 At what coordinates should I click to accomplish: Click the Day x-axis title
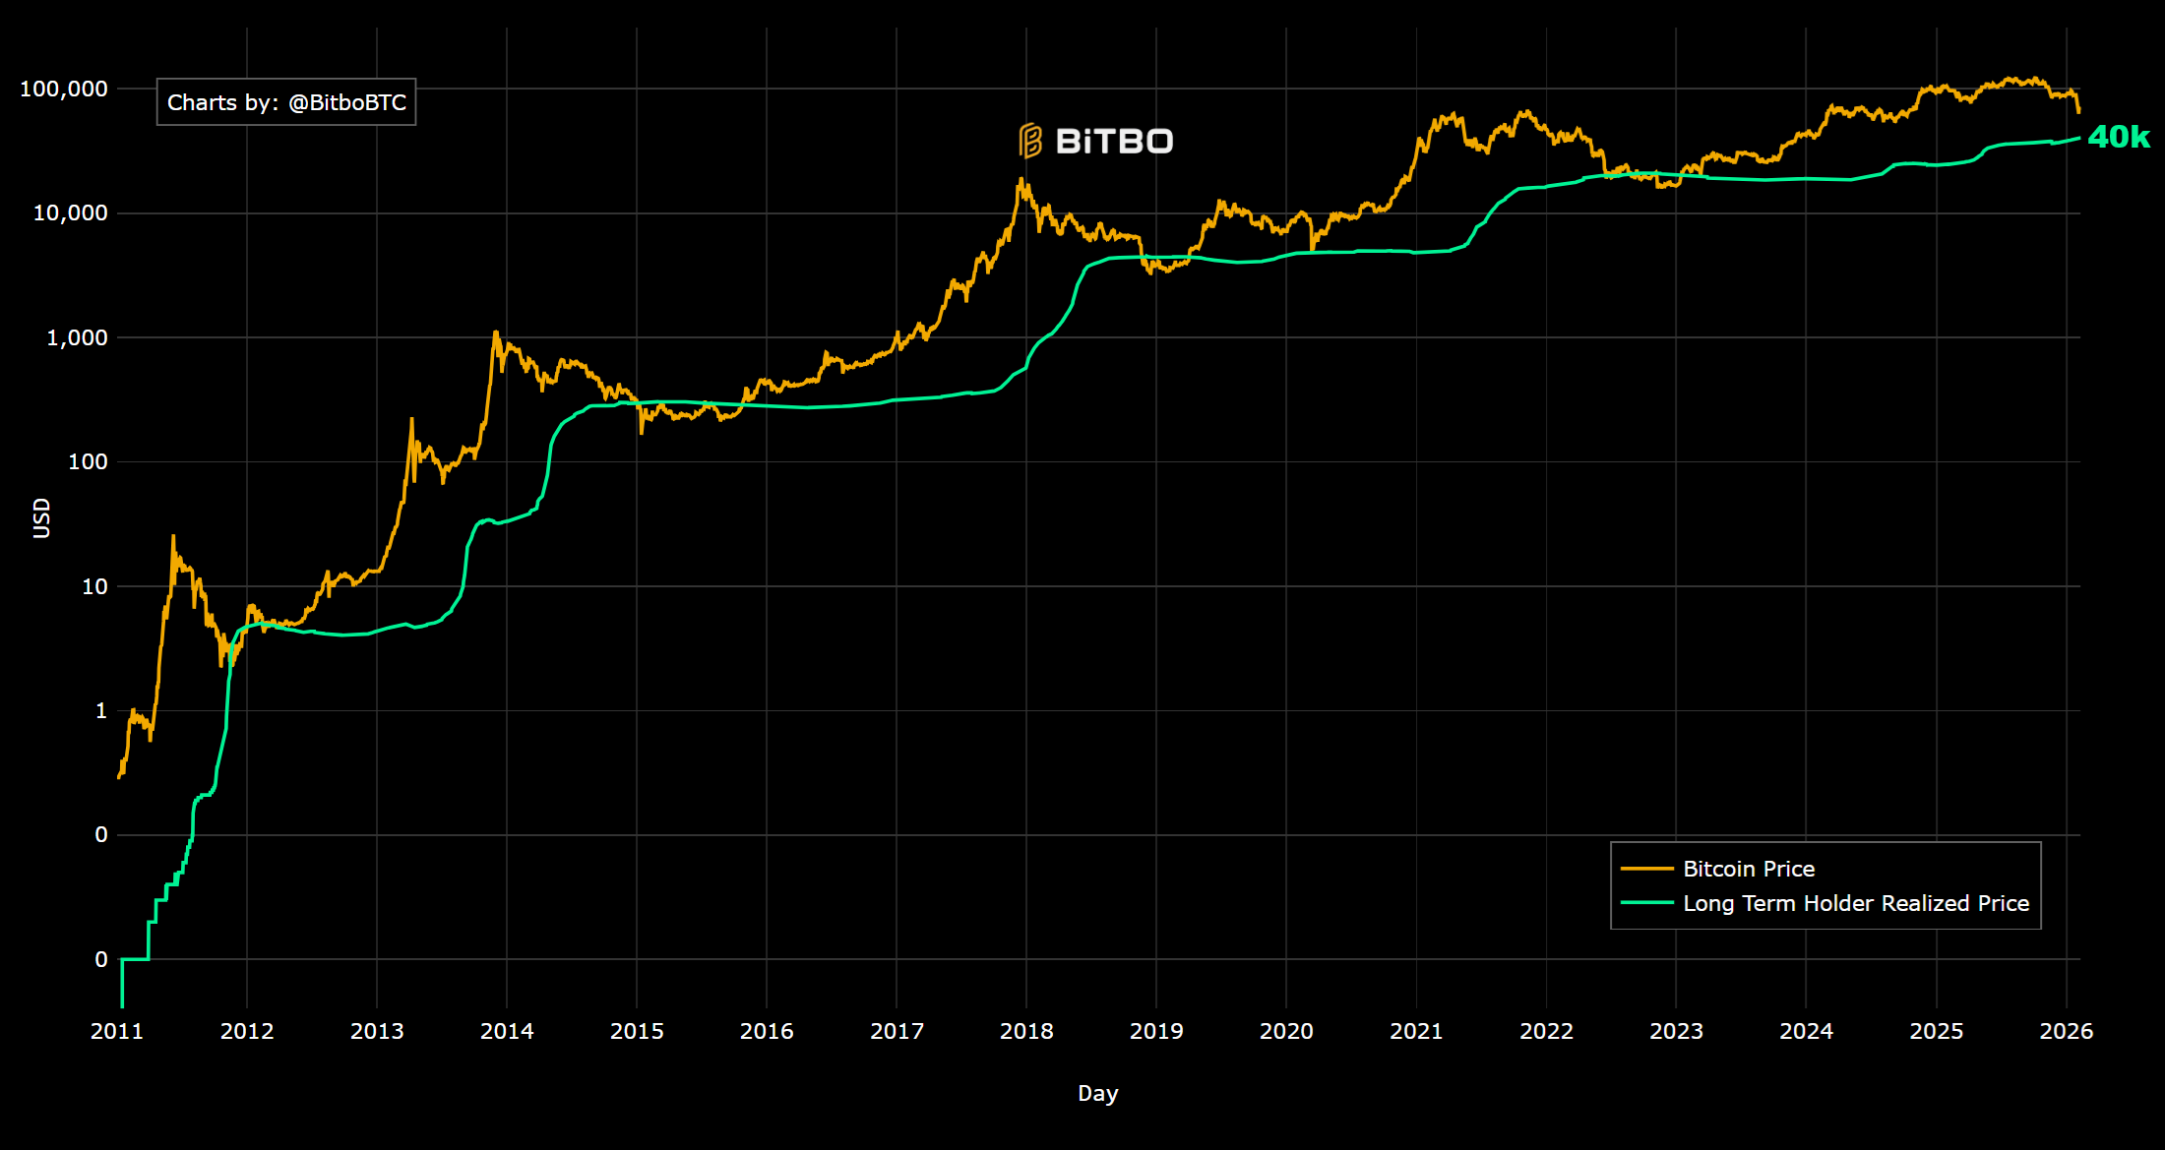[1097, 1093]
